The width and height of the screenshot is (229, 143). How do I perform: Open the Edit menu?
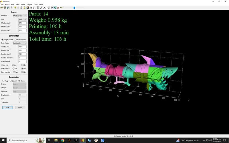pos(13,5)
